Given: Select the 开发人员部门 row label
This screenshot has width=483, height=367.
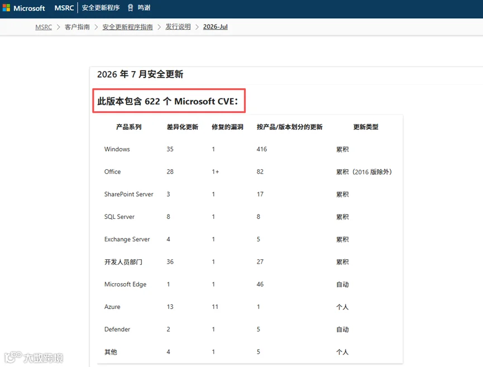Looking at the screenshot, I should 123,262.
